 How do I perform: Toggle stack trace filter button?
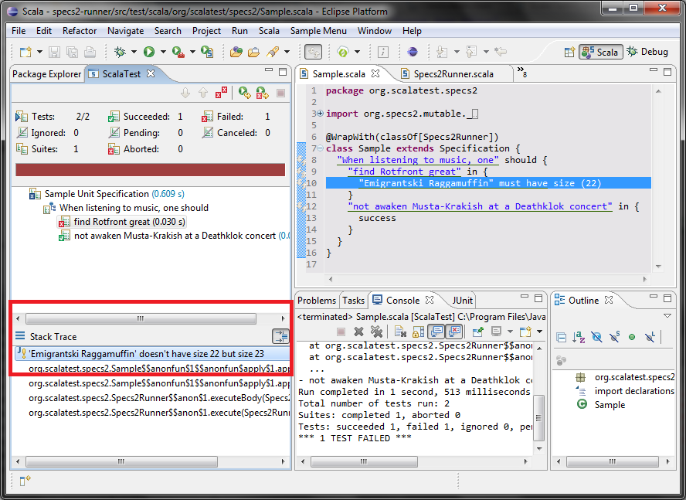point(280,336)
